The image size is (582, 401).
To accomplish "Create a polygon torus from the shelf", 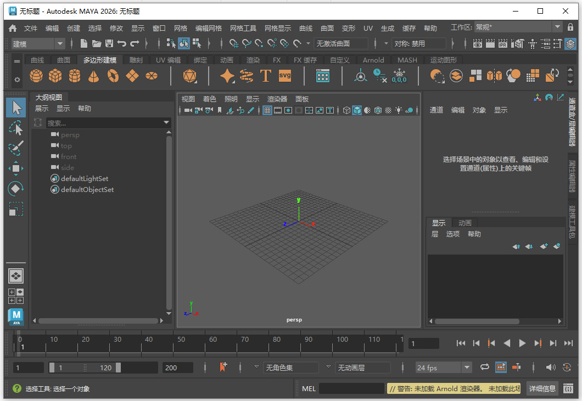I will tap(113, 76).
